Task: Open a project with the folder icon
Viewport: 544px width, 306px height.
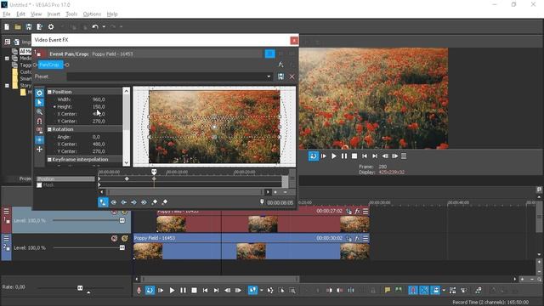Action: click(18, 26)
